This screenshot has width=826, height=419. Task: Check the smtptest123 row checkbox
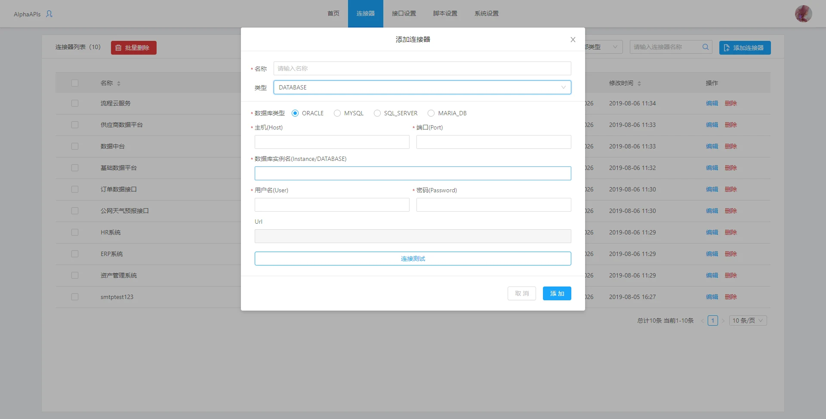[x=75, y=297]
